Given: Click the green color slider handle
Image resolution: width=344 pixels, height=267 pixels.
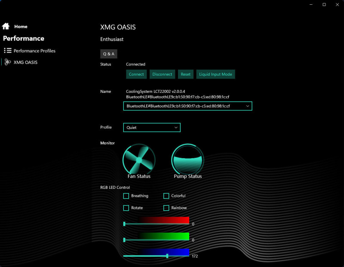Looking at the screenshot, I should pyautogui.click(x=124, y=240).
